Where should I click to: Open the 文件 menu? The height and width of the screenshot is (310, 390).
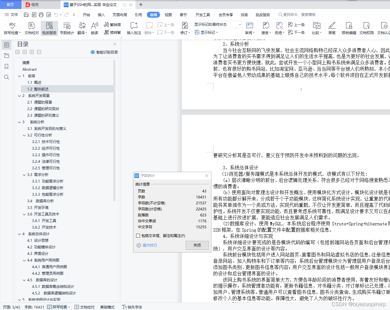coord(11,15)
